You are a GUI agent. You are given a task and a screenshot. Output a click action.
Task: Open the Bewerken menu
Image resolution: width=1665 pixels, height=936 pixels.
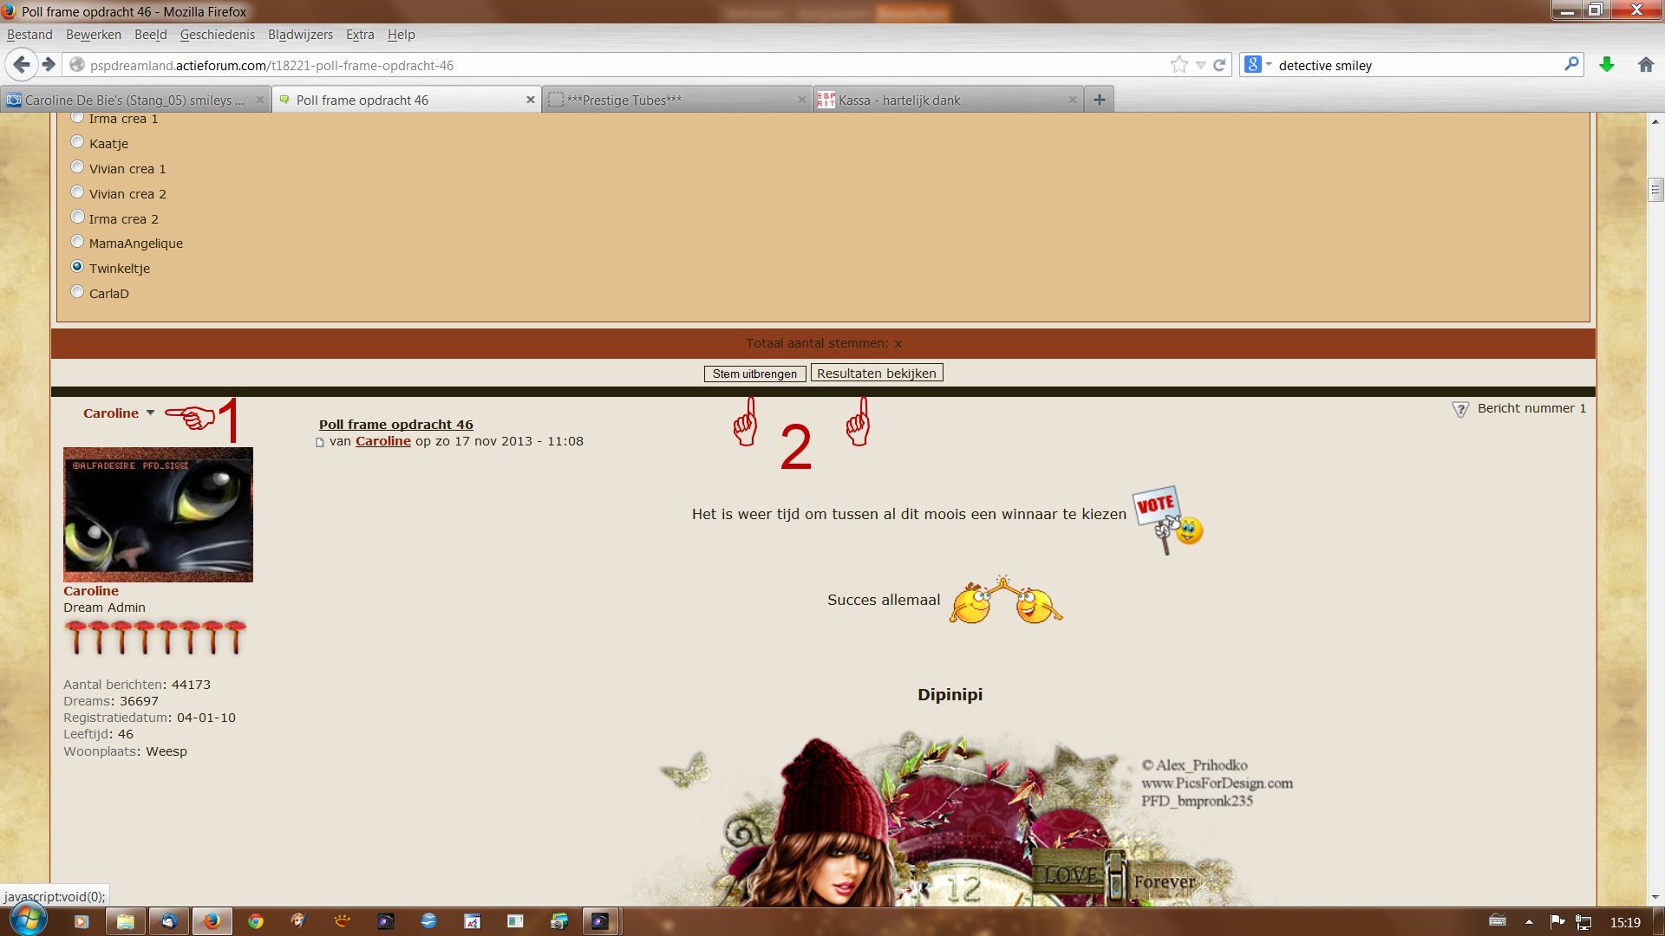pyautogui.click(x=94, y=35)
